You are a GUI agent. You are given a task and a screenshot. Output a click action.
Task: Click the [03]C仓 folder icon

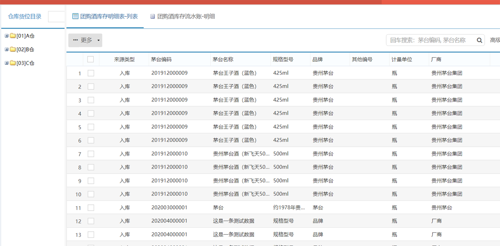13,63
